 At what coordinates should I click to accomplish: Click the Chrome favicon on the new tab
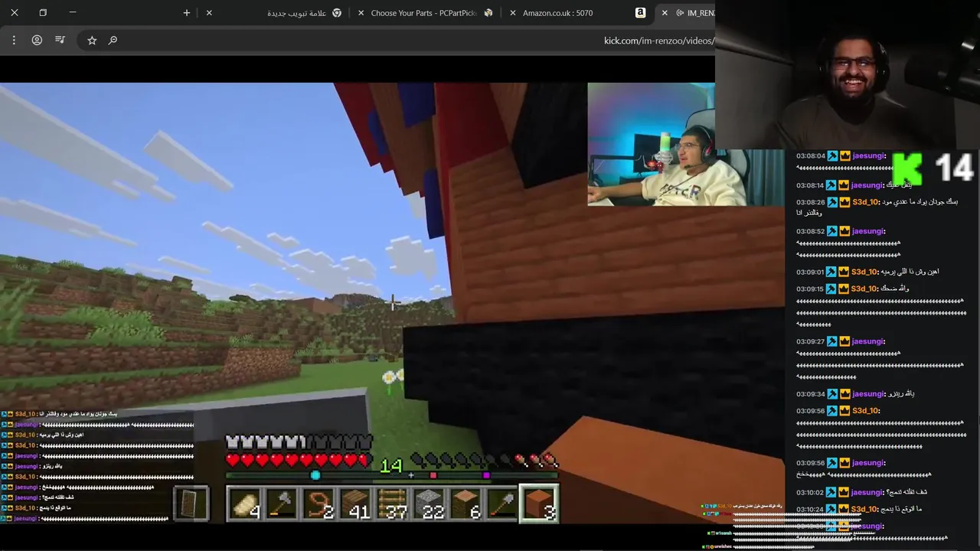point(337,13)
